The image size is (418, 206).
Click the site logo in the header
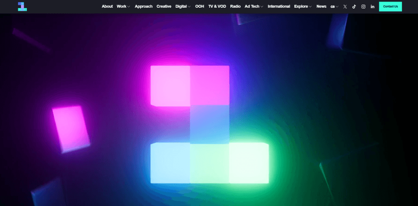[x=22, y=7]
